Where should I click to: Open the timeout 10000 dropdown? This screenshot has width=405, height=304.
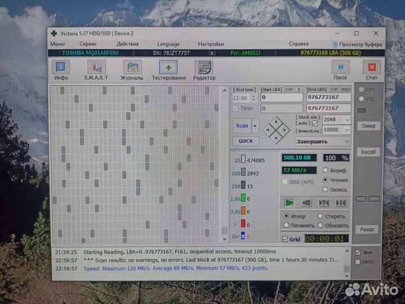[x=346, y=130]
